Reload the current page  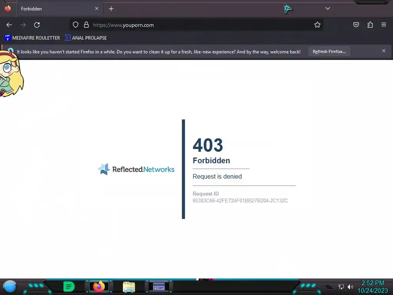[37, 25]
